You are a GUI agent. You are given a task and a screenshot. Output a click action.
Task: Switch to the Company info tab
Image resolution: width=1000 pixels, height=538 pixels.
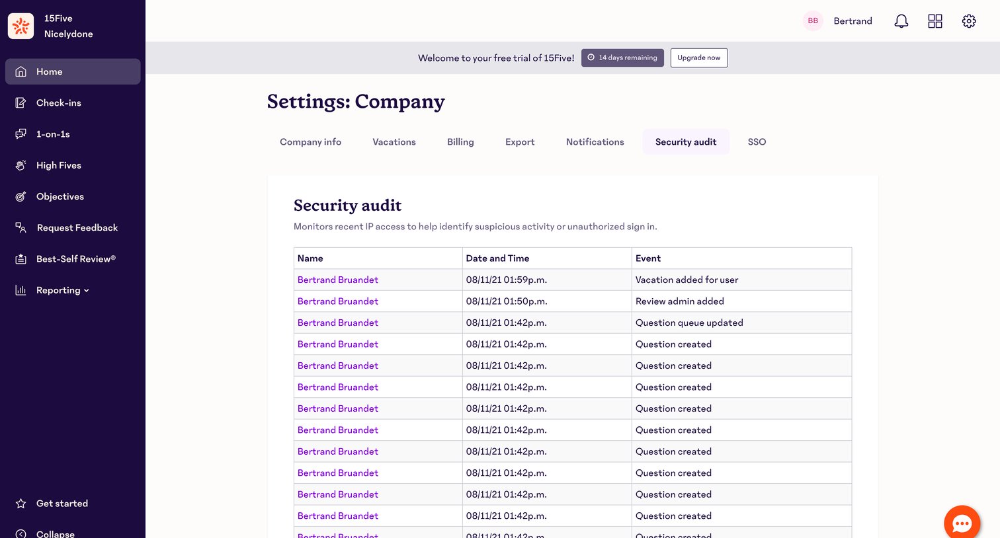[310, 142]
